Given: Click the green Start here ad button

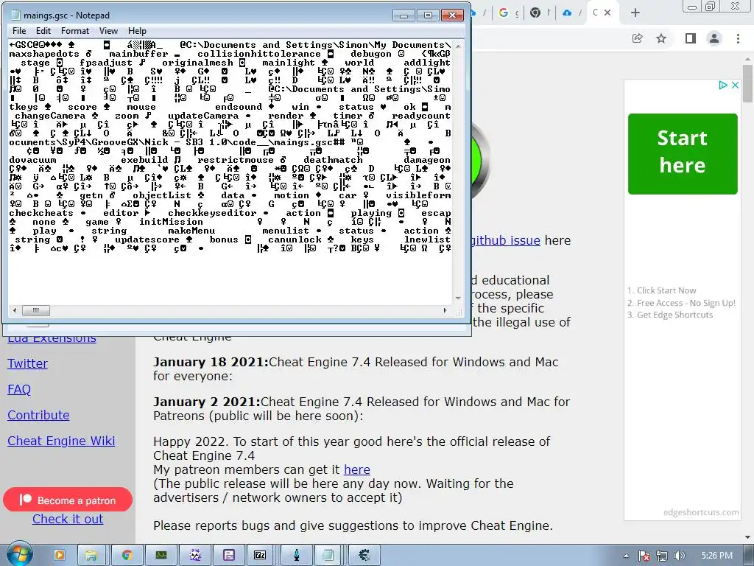Looking at the screenshot, I should pyautogui.click(x=683, y=153).
